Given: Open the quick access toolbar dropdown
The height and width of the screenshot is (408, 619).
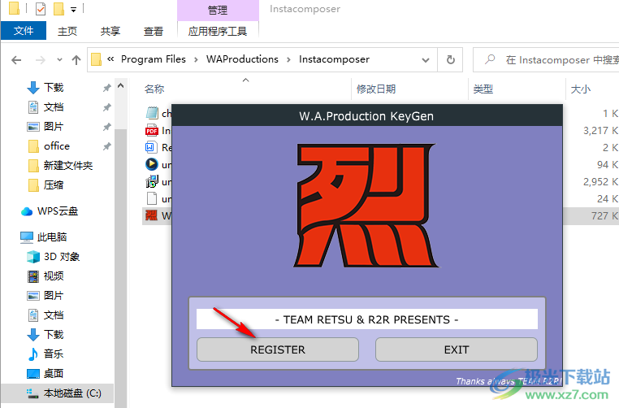Looking at the screenshot, I should pos(74,10).
